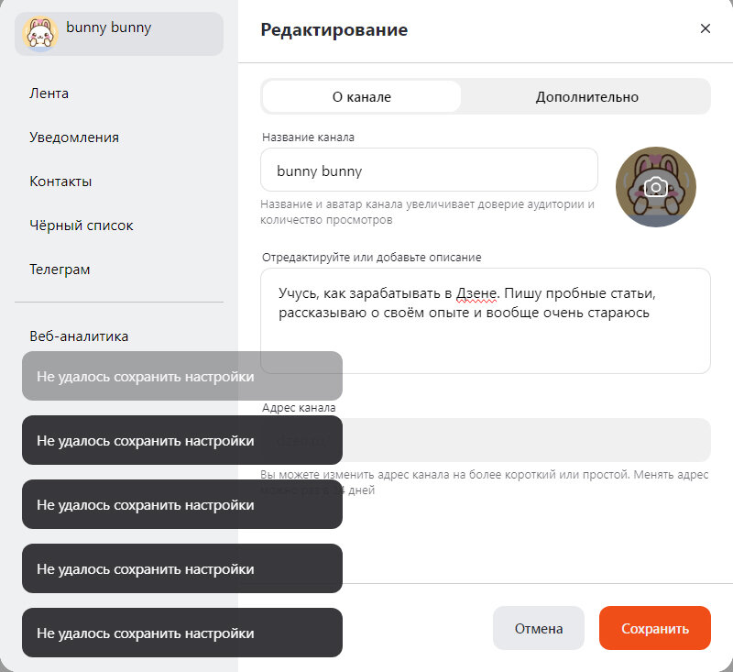Dismiss the topmost error toast notification

(x=181, y=376)
